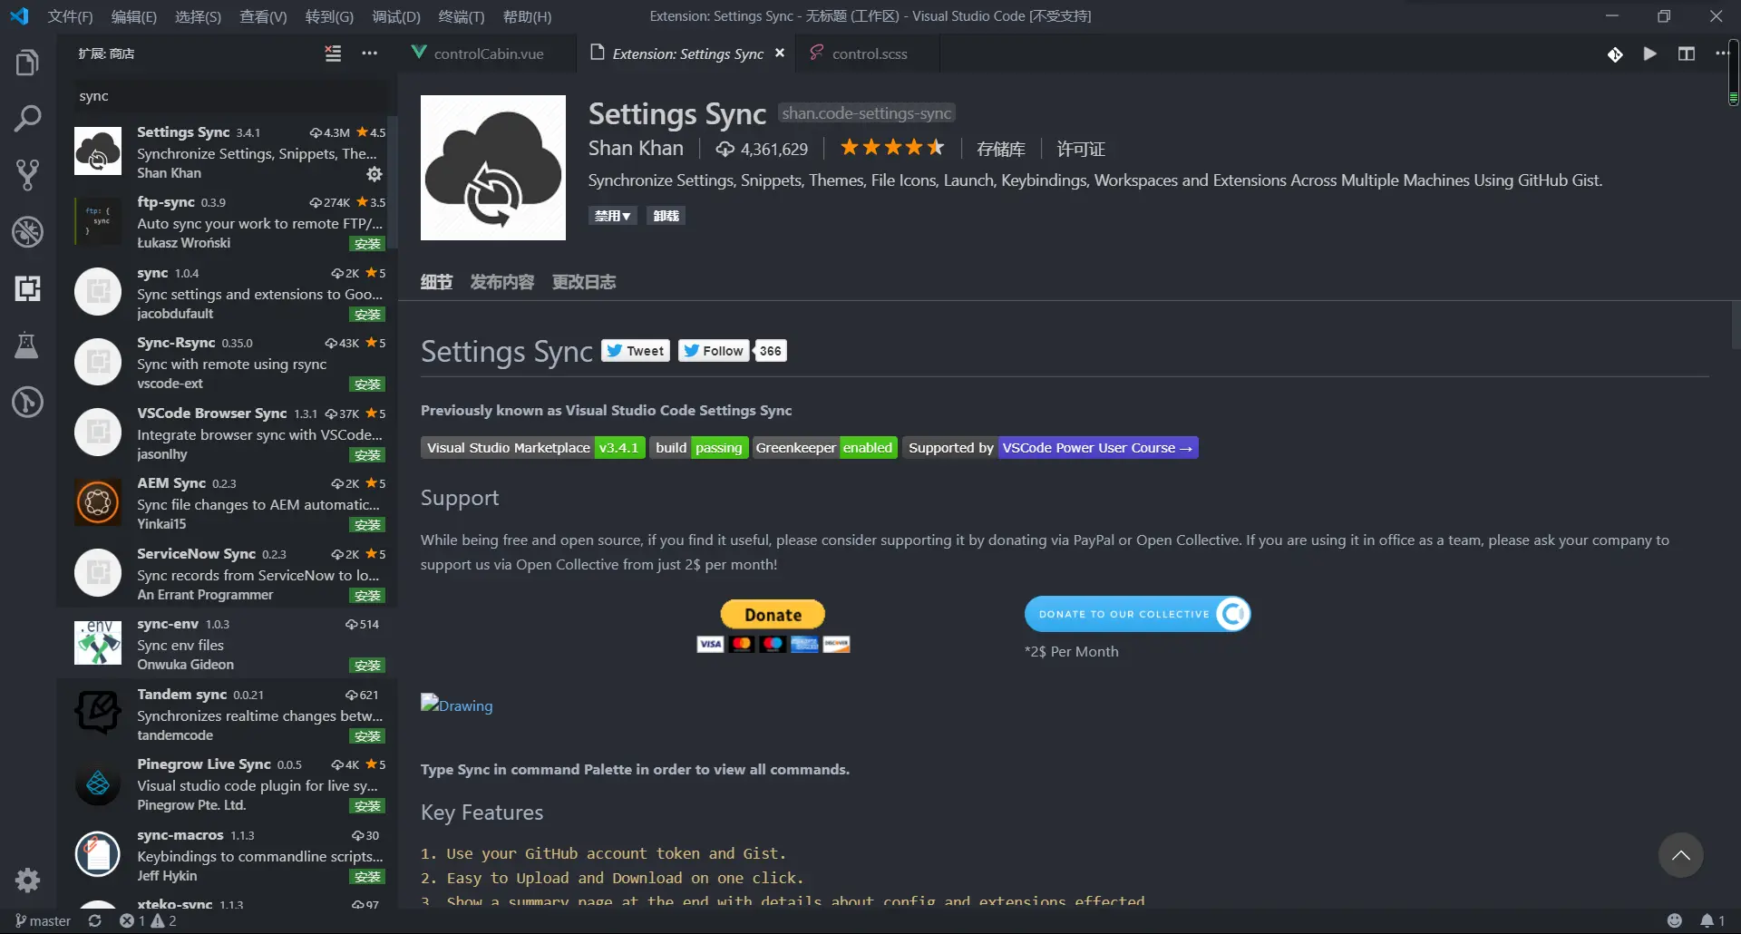Image resolution: width=1741 pixels, height=934 pixels.
Task: Open the 禁用 dropdown button
Action: click(x=613, y=216)
